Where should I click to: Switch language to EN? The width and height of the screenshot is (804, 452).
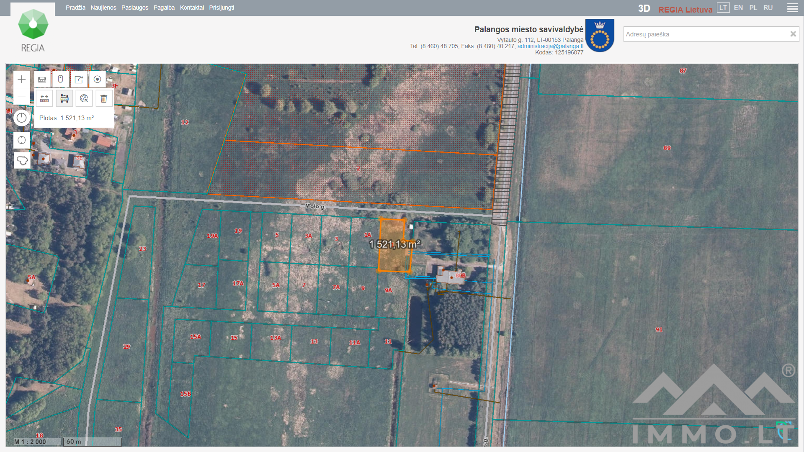(x=738, y=8)
